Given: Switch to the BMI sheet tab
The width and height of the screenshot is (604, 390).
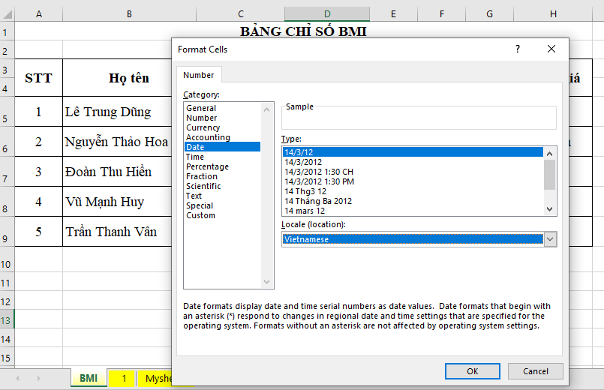Looking at the screenshot, I should coord(89,378).
